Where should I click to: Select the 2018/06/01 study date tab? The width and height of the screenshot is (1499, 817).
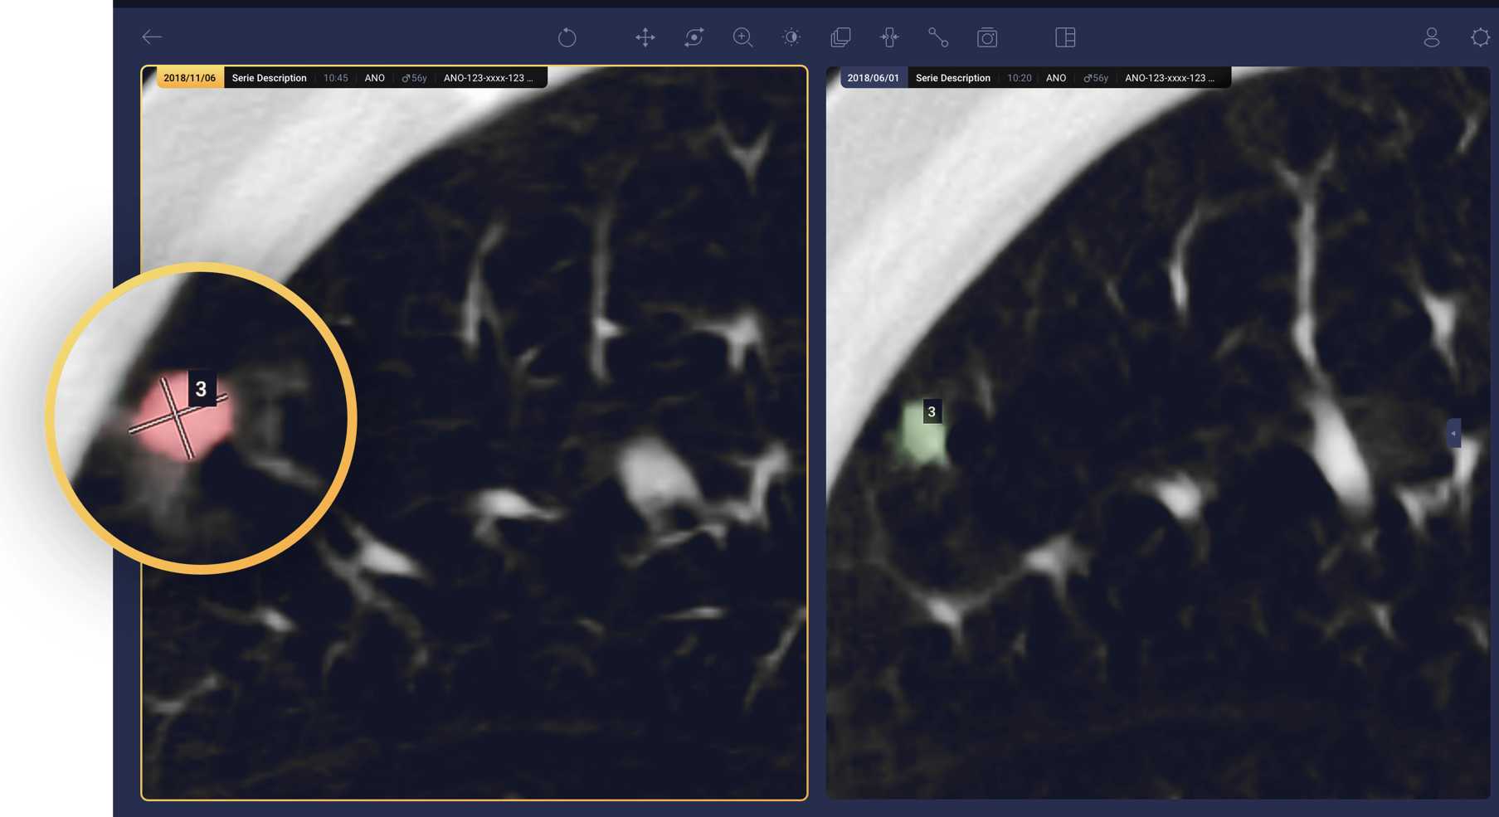pyautogui.click(x=873, y=78)
